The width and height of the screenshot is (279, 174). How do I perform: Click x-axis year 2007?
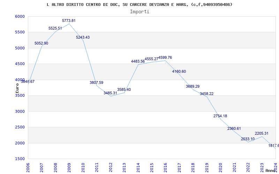point(42,167)
